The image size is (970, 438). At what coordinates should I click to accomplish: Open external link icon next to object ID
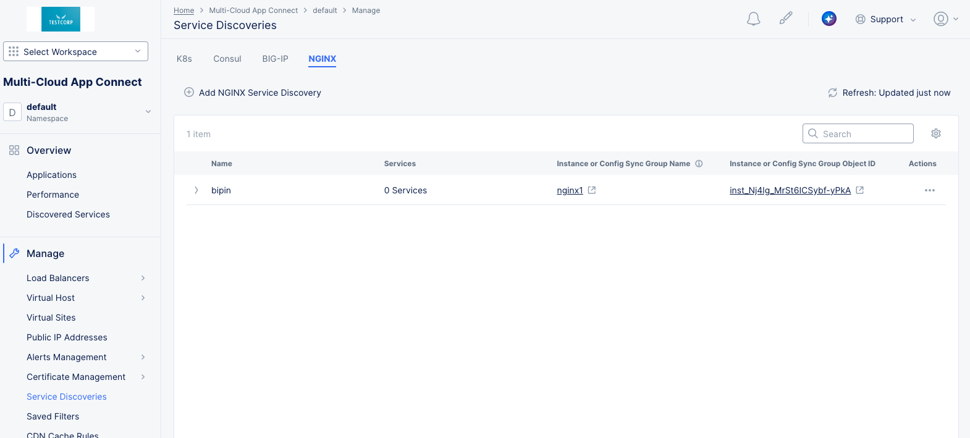860,190
